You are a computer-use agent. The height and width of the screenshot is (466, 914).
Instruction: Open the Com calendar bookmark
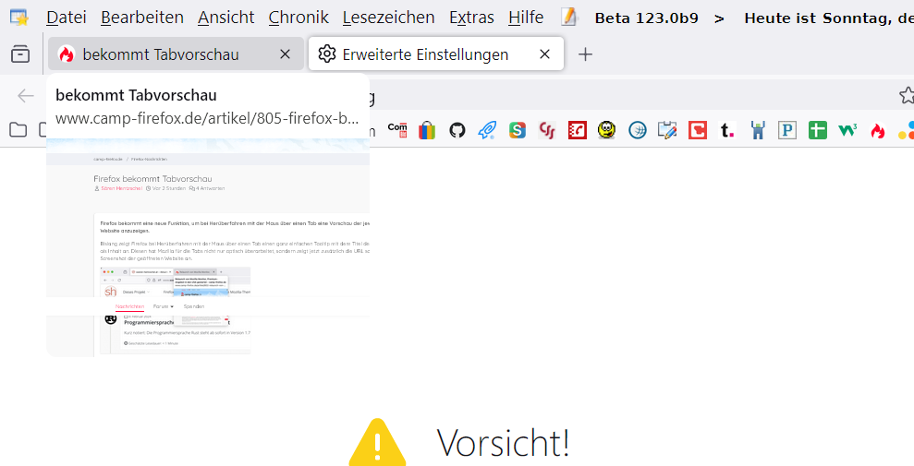pos(397,130)
